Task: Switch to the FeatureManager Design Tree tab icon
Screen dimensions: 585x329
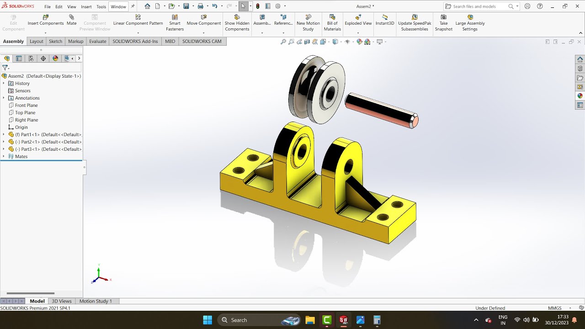Action: coord(7,58)
